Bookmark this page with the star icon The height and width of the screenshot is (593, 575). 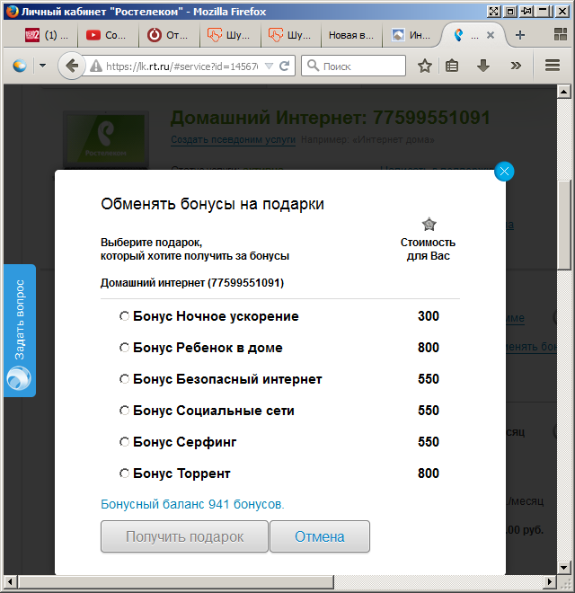click(425, 66)
